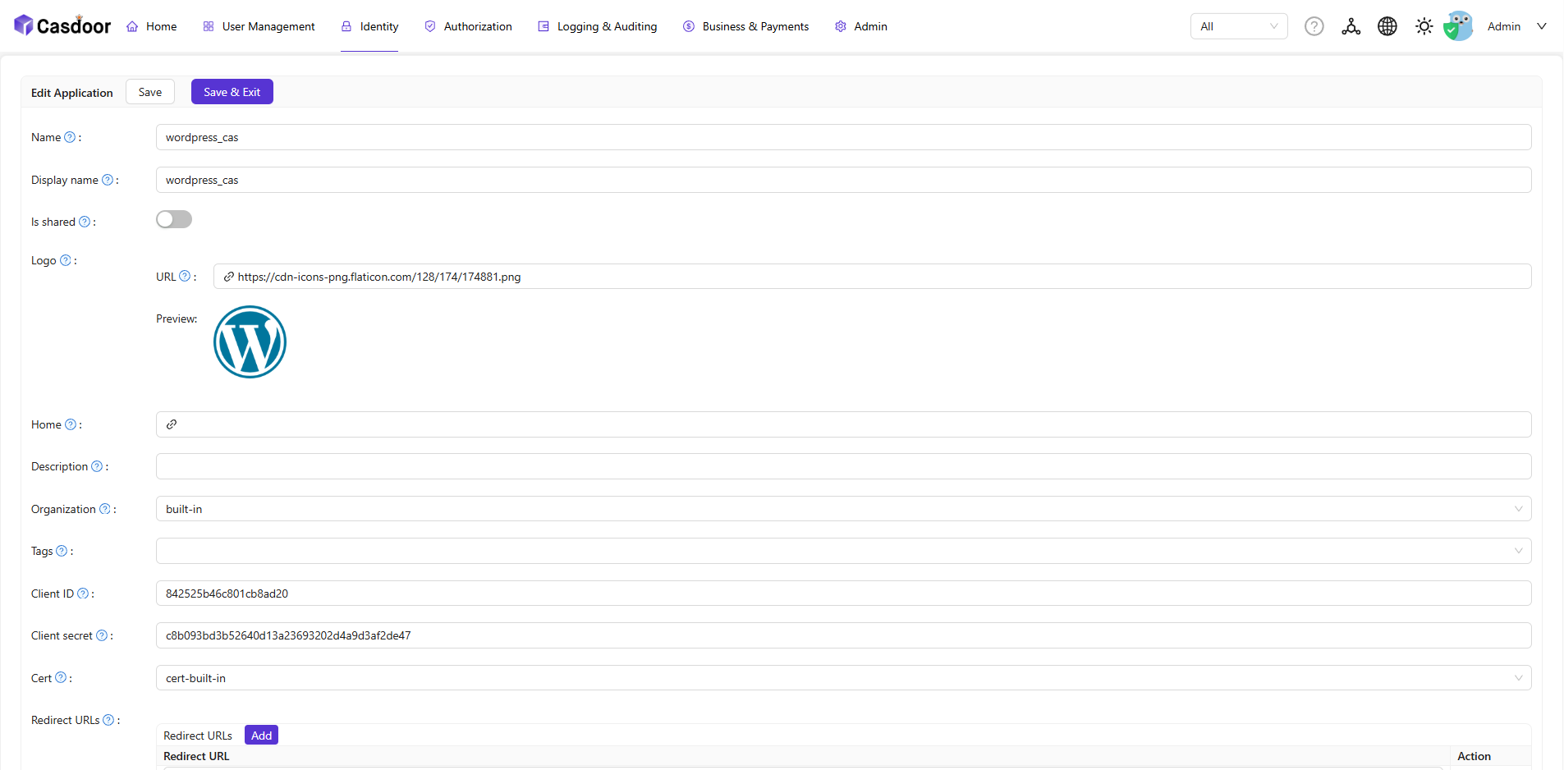
Task: Open the Logging & Auditing menu
Action: 598,26
